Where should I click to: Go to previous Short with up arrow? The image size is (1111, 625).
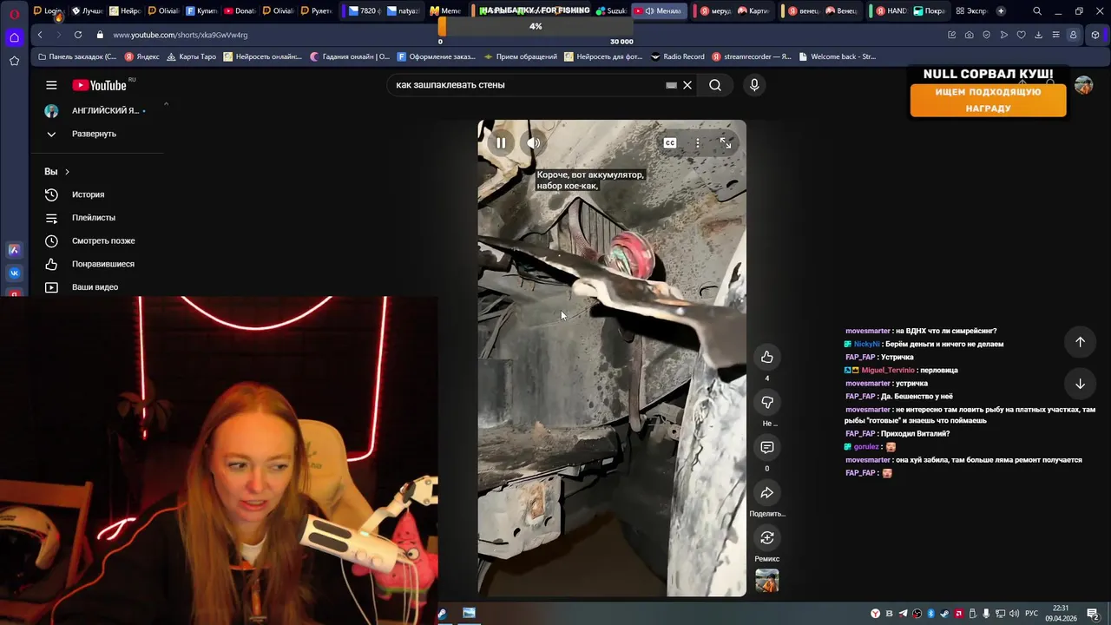point(1080,342)
